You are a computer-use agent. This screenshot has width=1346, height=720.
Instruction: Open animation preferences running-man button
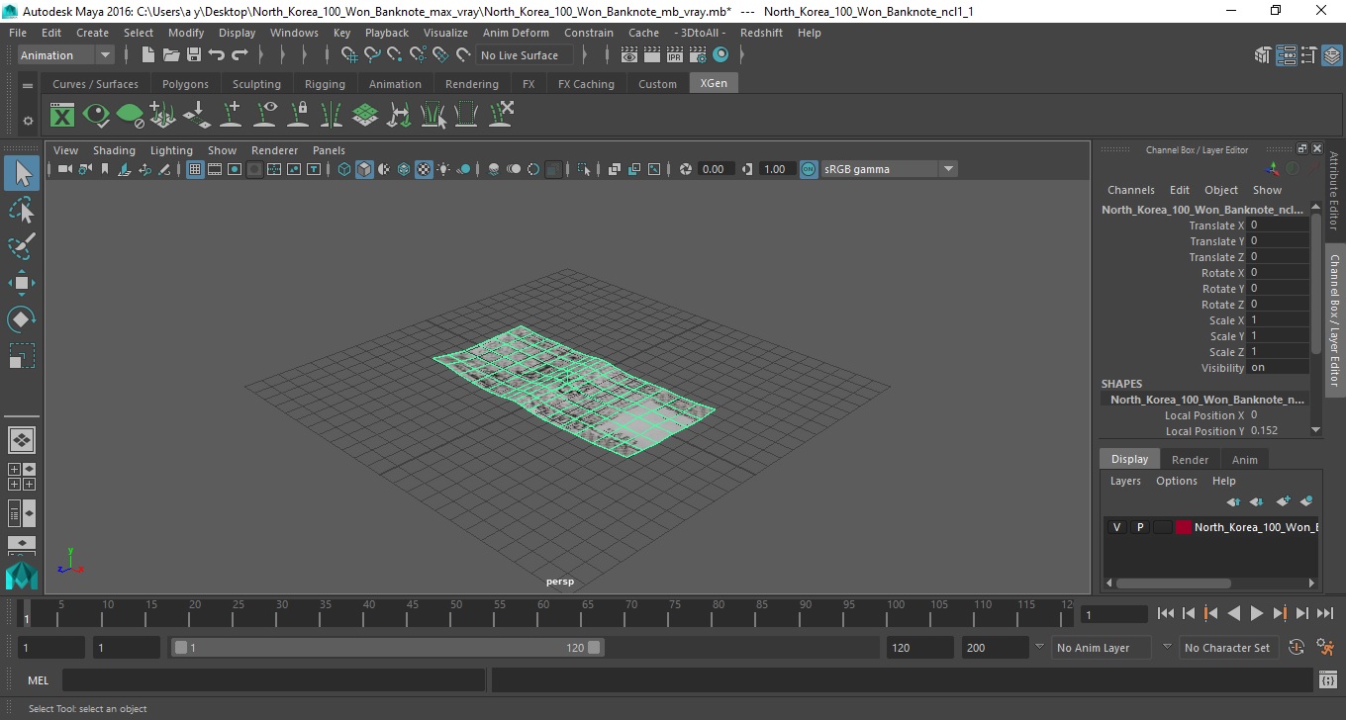coord(1325,648)
